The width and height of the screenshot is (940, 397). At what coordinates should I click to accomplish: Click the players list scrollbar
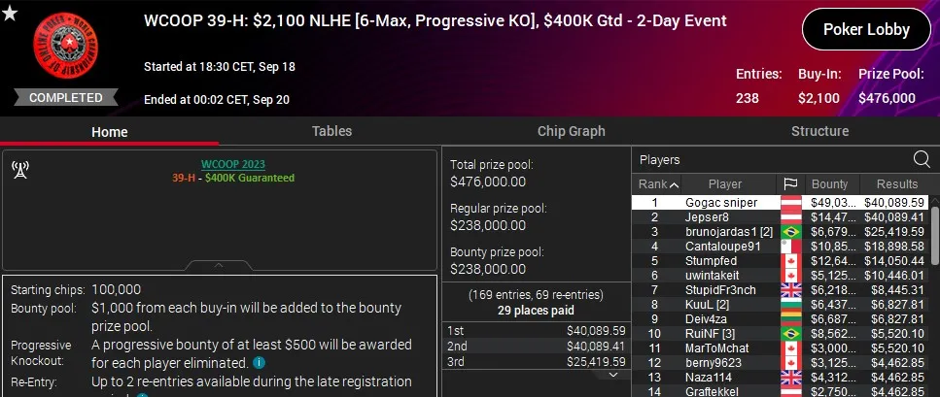coord(935,234)
